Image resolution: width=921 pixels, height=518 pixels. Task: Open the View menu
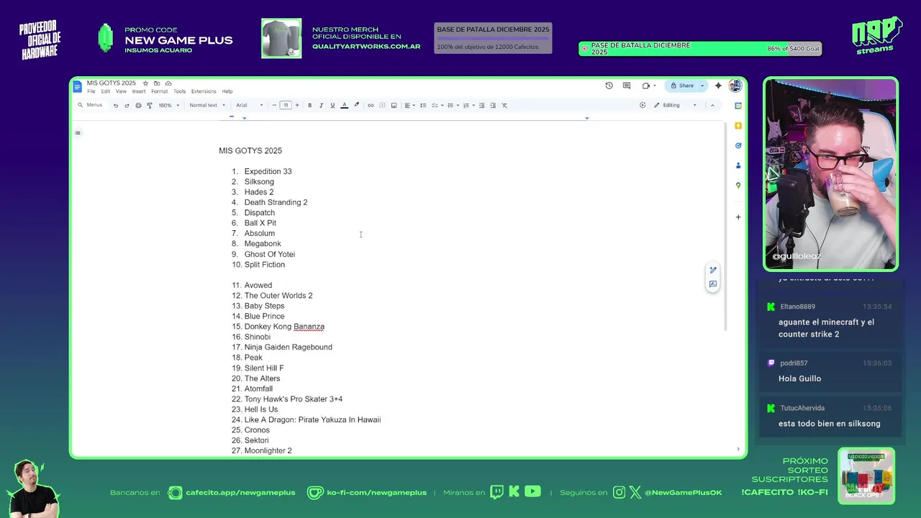[x=121, y=91]
